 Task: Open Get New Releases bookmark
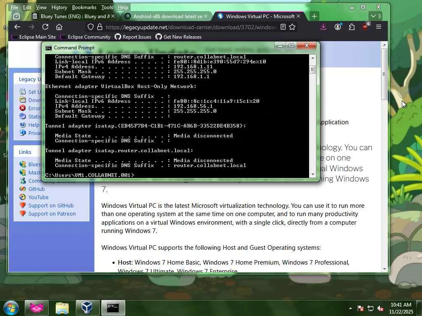tap(178, 37)
